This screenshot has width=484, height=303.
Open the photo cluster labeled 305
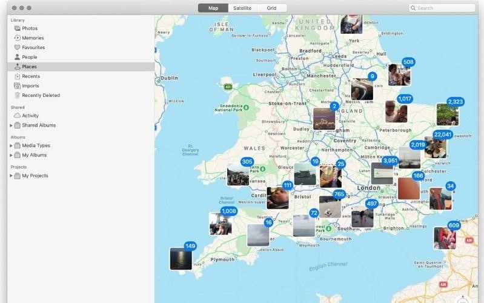point(237,175)
